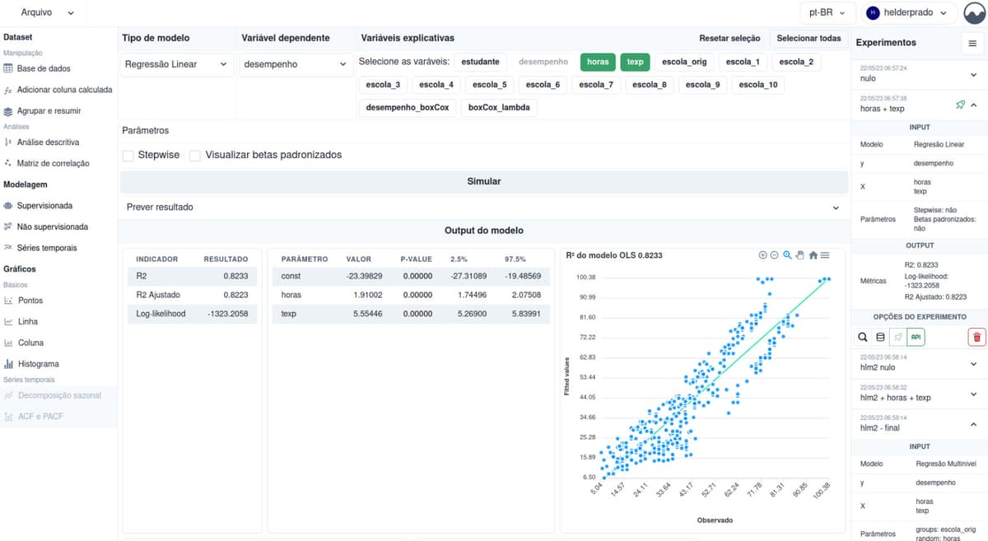Open the Regressão Linear model type dropdown
This screenshot has height=541, width=988.
tap(178, 64)
